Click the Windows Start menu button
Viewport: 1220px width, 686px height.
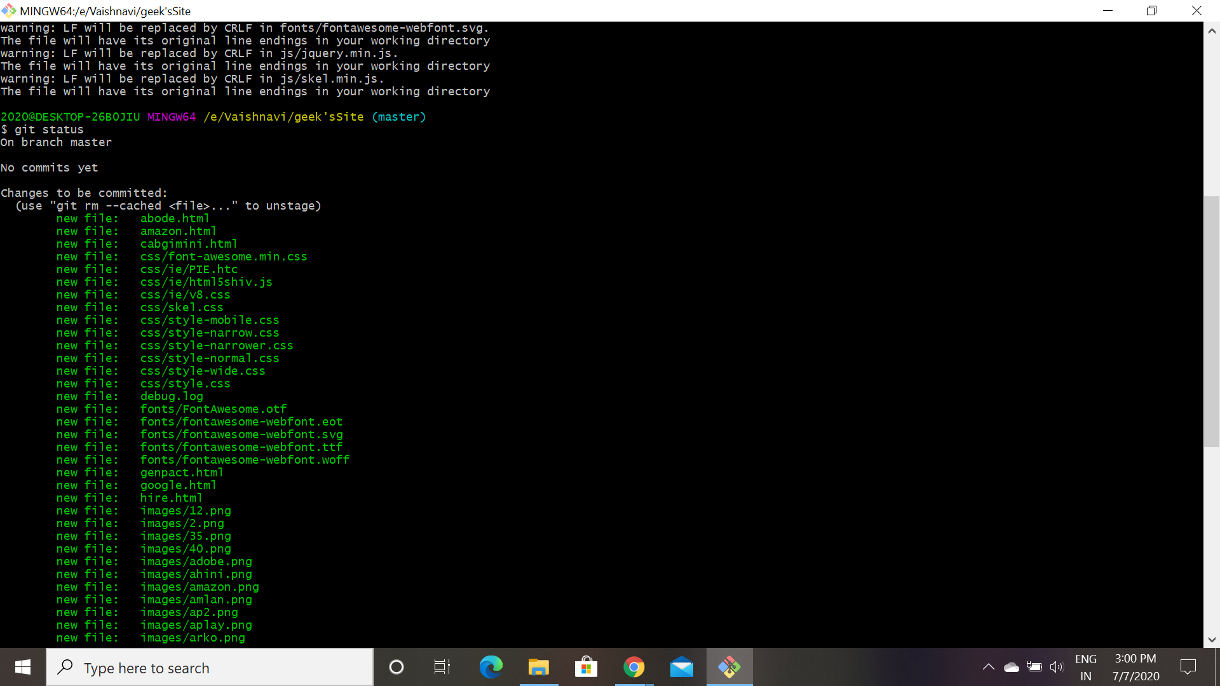click(23, 668)
